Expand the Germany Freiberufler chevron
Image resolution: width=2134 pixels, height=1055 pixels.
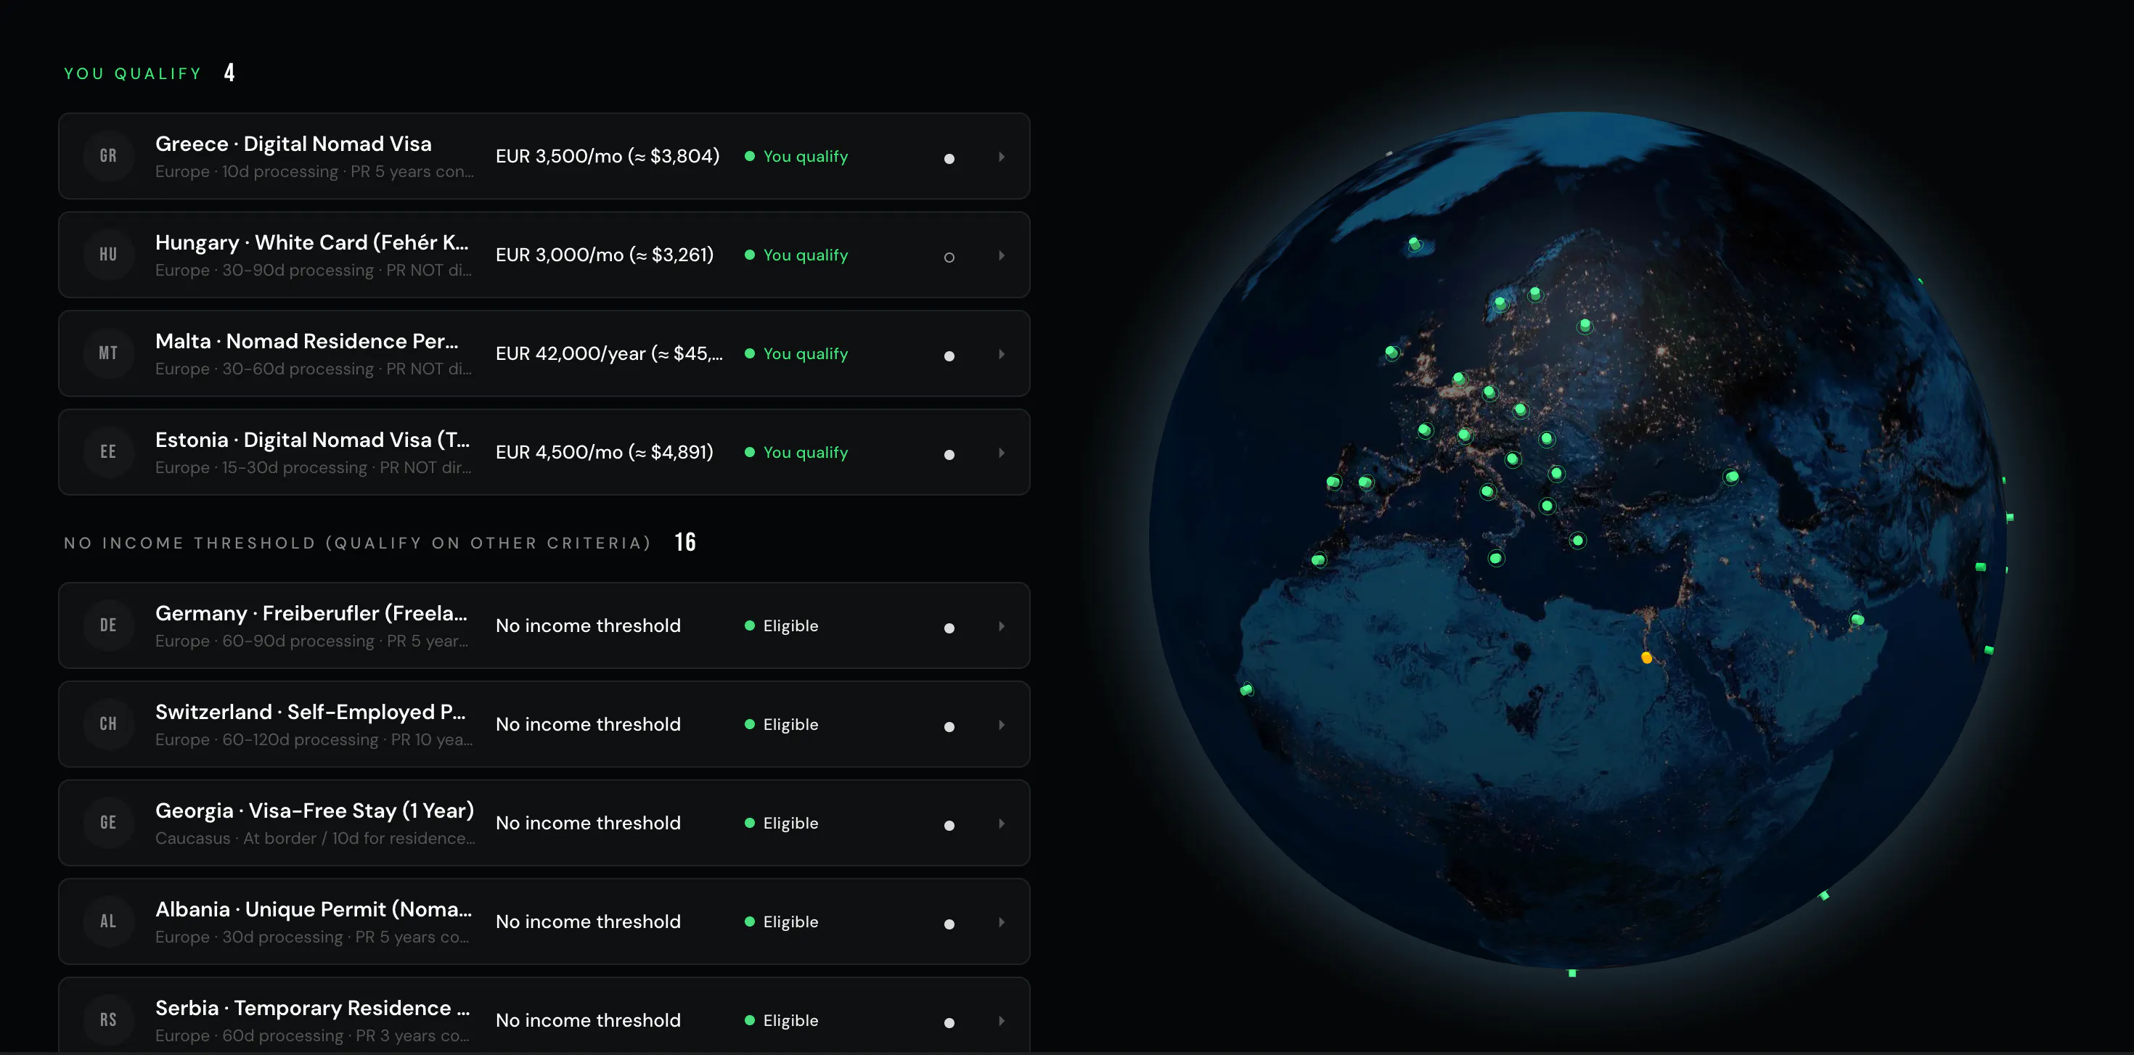click(1002, 626)
